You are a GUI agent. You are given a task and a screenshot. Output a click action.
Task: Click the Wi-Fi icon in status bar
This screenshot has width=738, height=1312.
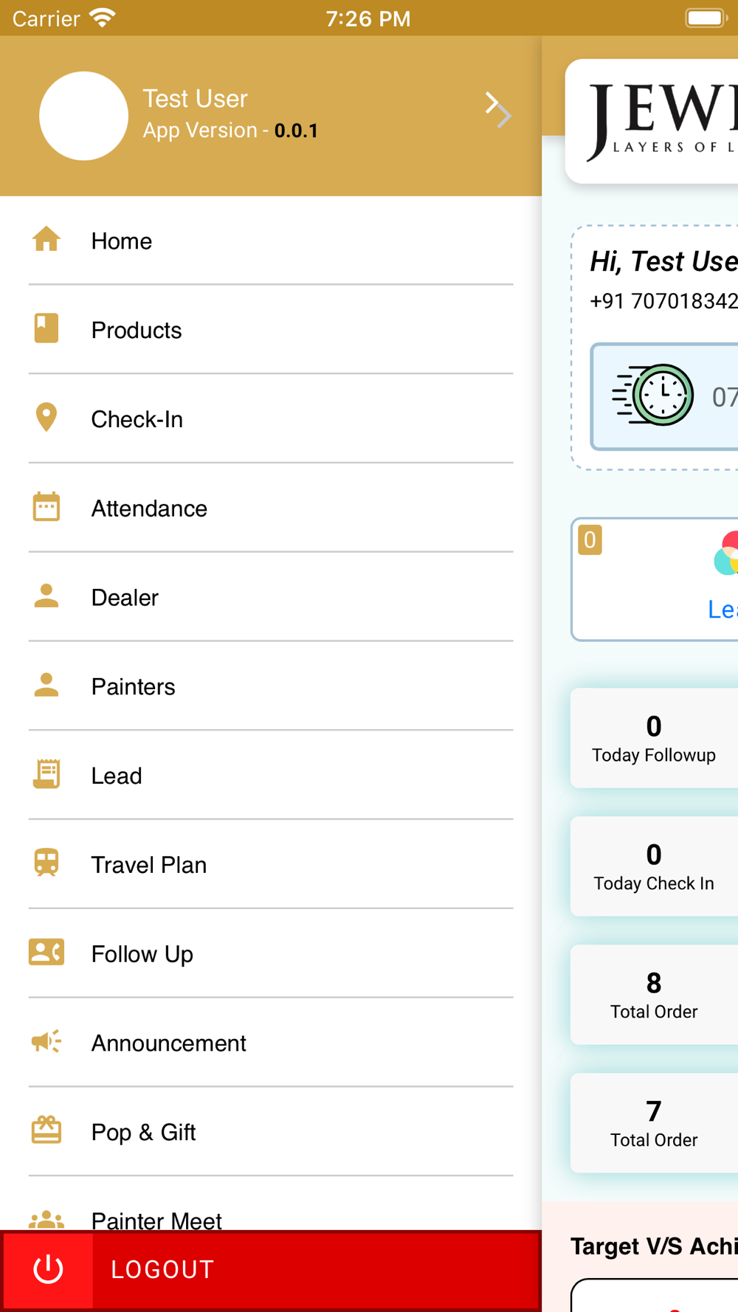coord(102,18)
